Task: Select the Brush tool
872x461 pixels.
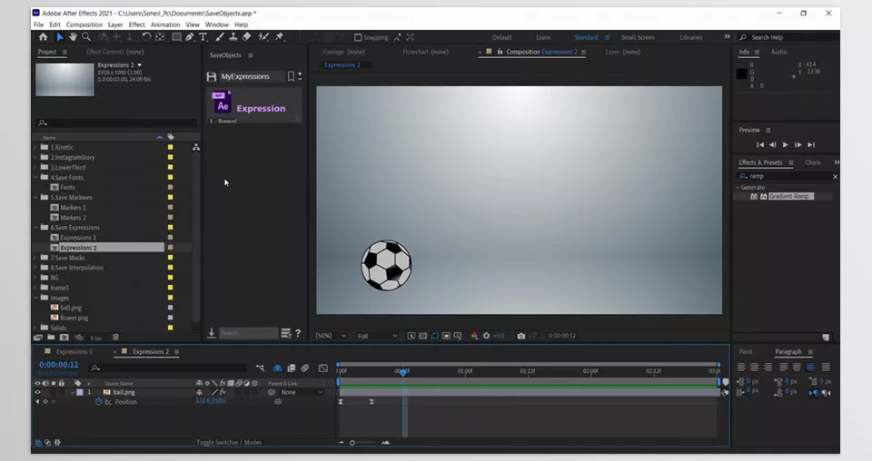Action: (x=220, y=36)
